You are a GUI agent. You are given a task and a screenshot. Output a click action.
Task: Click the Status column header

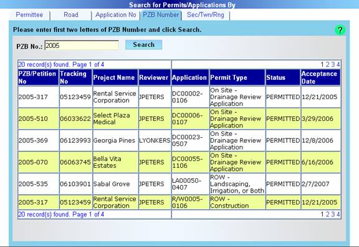(283, 77)
